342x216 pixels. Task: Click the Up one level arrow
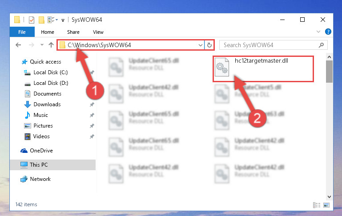51,45
